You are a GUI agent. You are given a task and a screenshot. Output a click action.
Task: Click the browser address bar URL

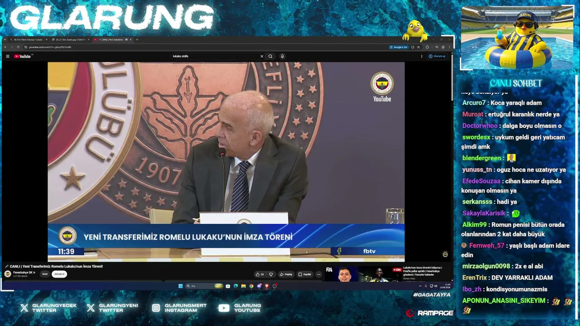[x=50, y=47]
